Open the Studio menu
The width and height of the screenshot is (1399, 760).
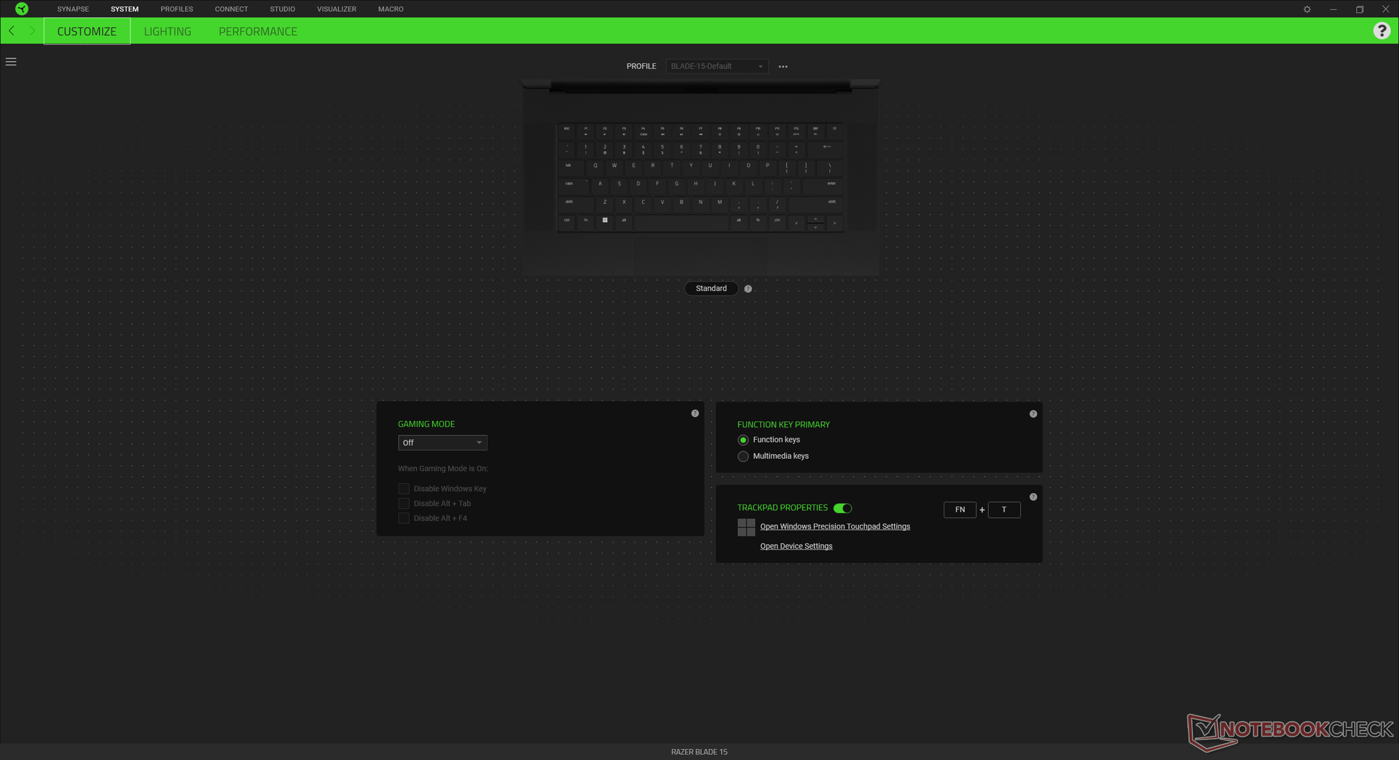(283, 9)
